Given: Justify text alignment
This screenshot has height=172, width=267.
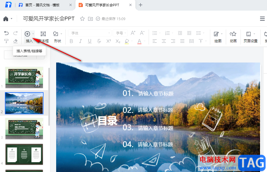Looking at the screenshot, I should [182, 41].
